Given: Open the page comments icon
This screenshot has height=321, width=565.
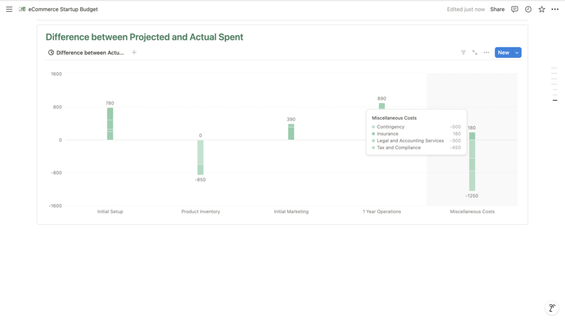Looking at the screenshot, I should (514, 9).
